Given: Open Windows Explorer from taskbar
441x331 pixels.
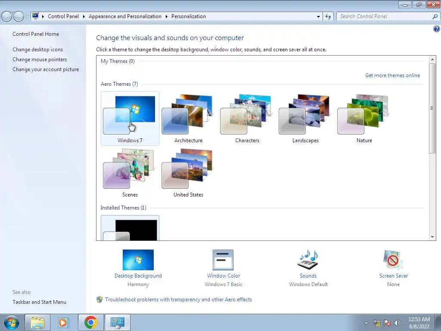Looking at the screenshot, I should (37, 322).
